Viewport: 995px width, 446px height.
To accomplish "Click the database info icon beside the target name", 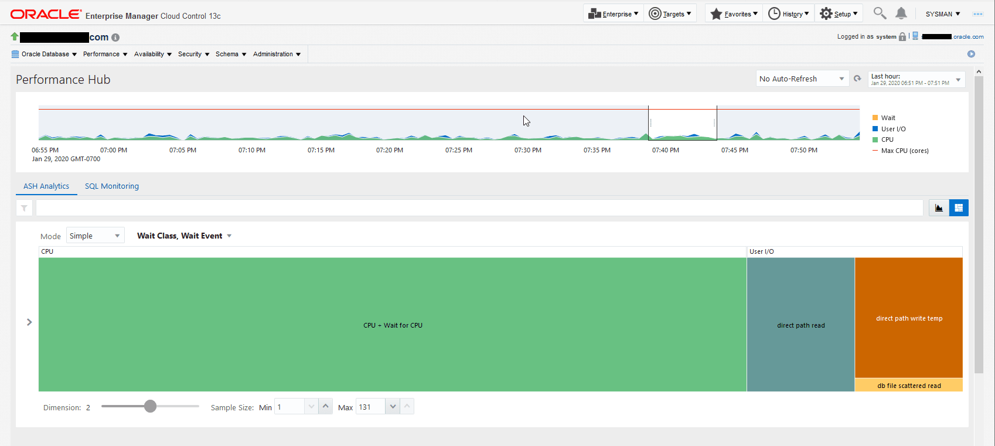I will pyautogui.click(x=115, y=38).
